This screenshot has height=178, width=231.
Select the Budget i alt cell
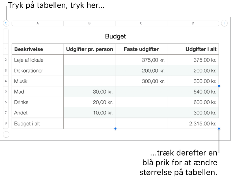[38, 123]
